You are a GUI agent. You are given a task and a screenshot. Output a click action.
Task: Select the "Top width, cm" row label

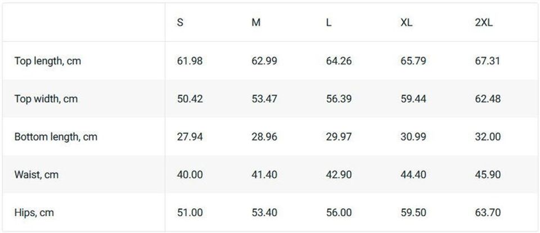(x=46, y=99)
